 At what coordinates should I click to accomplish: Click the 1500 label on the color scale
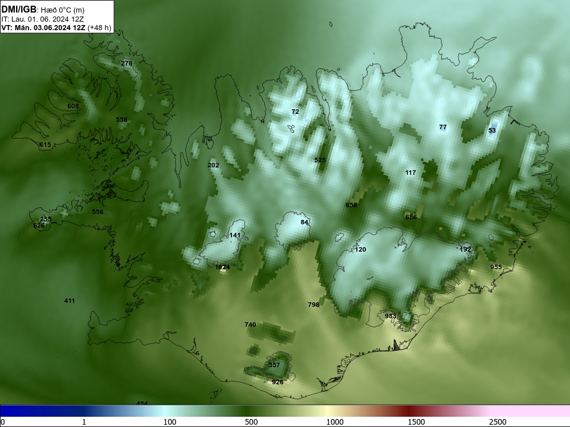(416, 422)
